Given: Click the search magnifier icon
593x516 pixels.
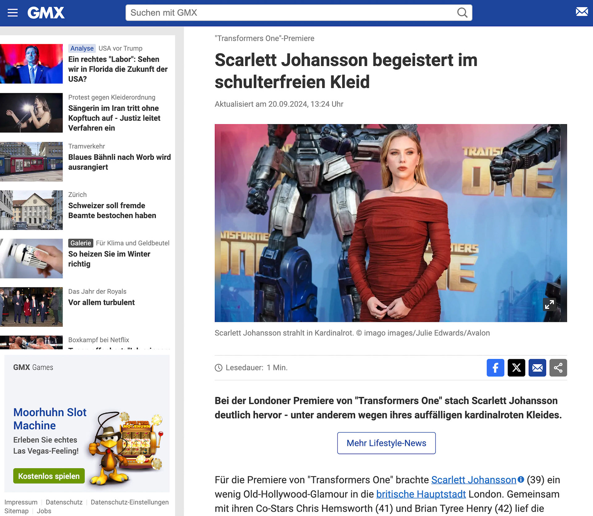Looking at the screenshot, I should (462, 13).
